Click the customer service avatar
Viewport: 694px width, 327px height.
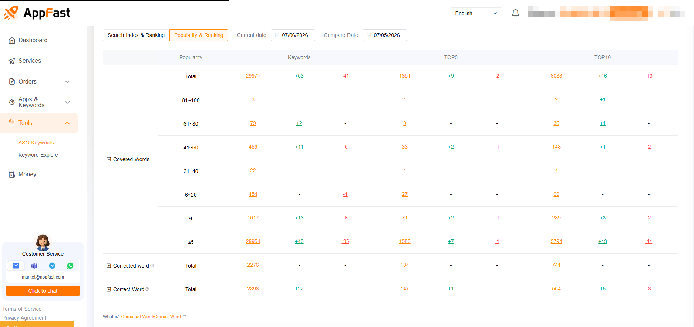pos(43,242)
